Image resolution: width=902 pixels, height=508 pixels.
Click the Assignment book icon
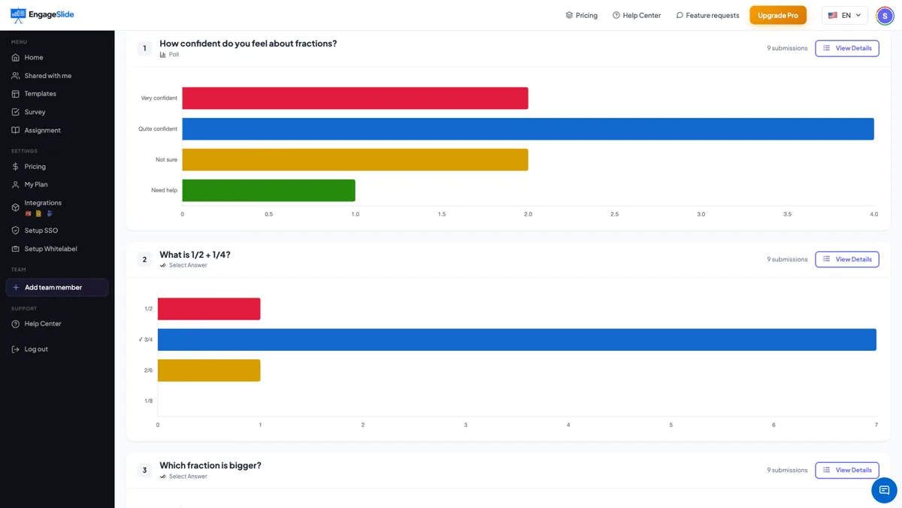[16, 130]
